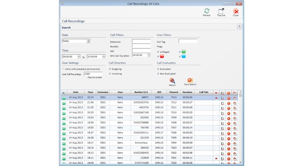Sort by the User column header
Screen dimensions: 298x166
coord(120,92)
